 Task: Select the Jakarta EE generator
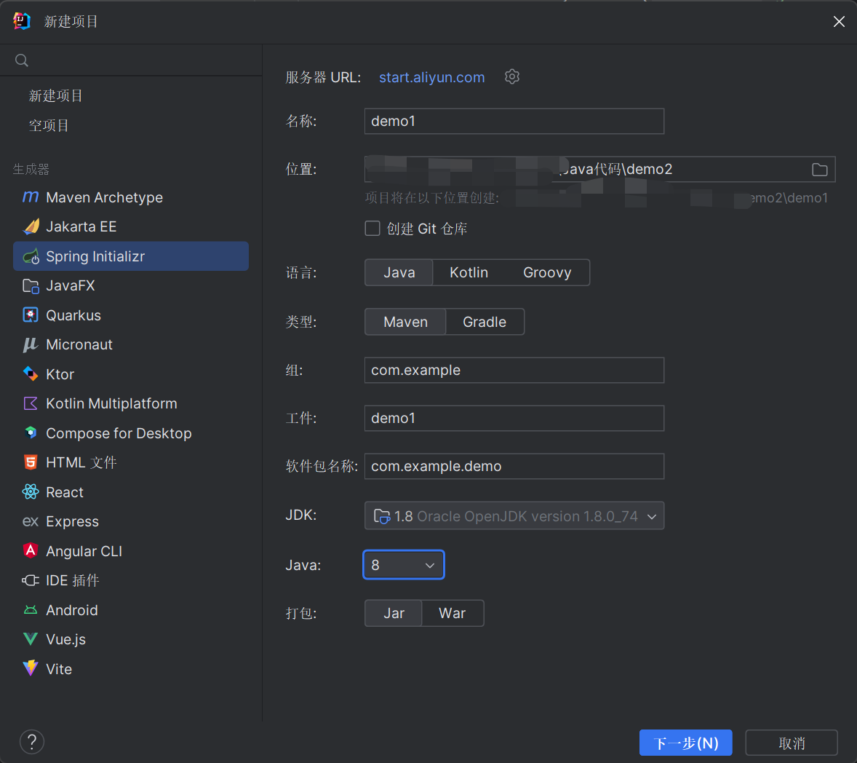(81, 226)
